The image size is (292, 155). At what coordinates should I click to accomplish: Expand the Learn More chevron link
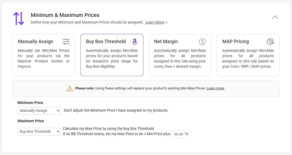[x=157, y=22]
